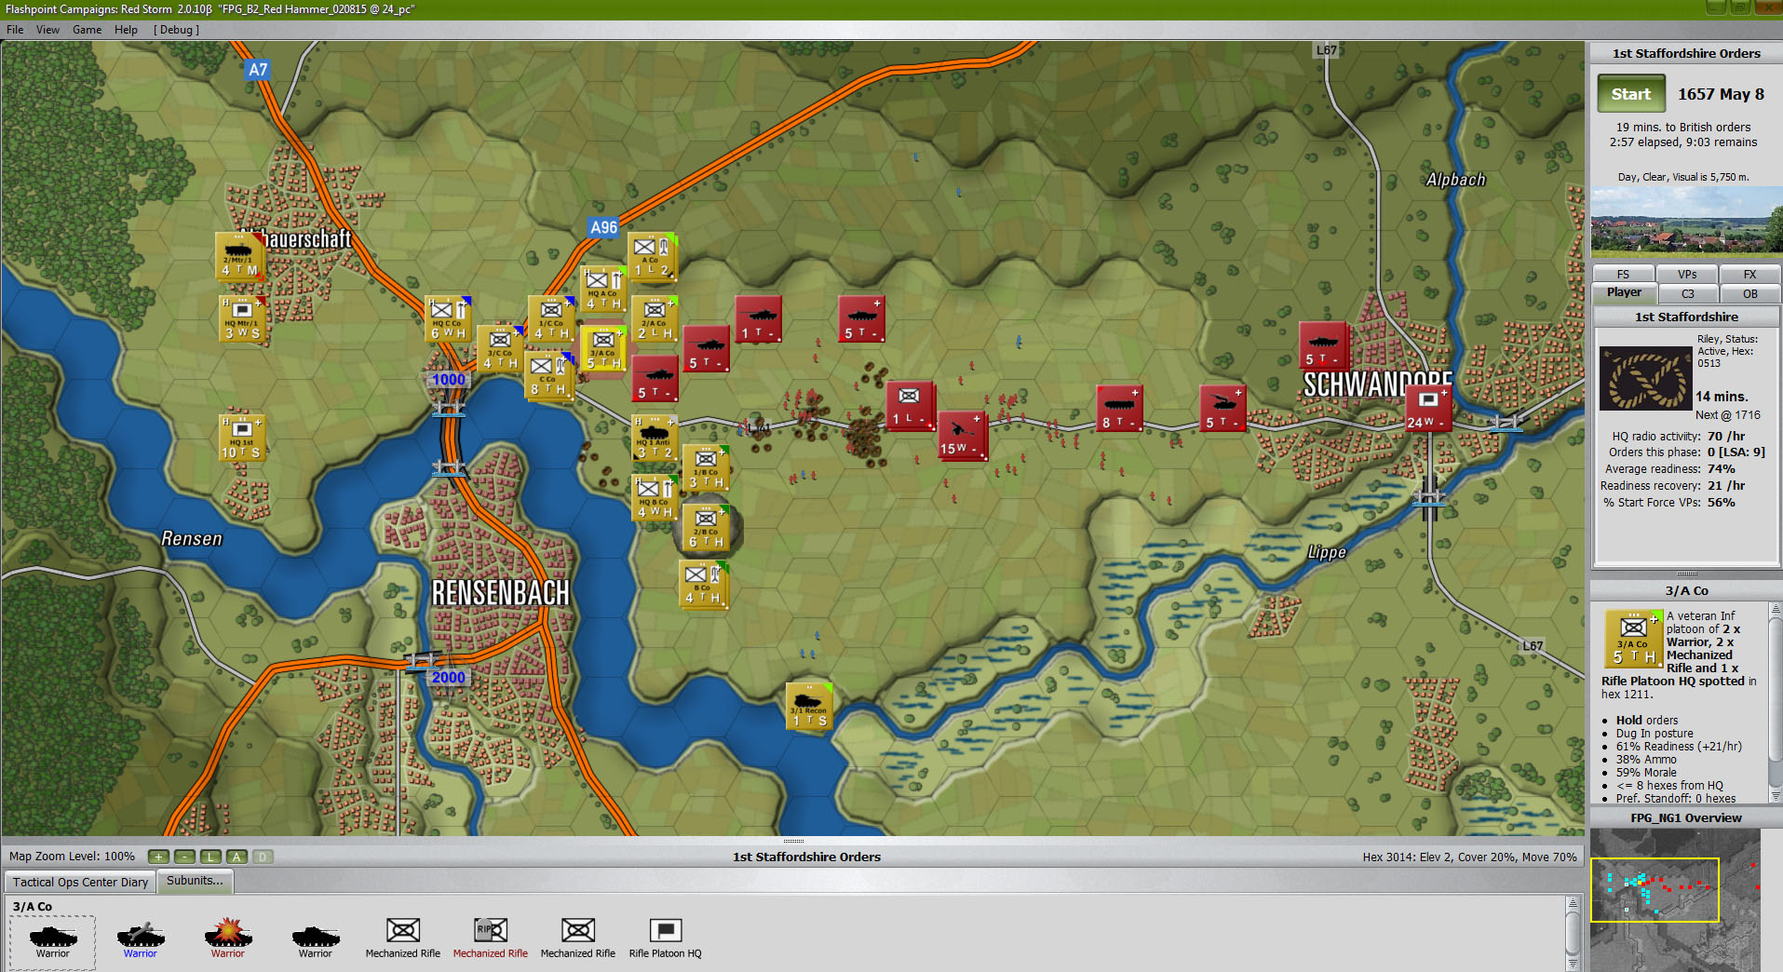Click the 3/1 Recon unit counter on map
The width and height of the screenshot is (1783, 972).
click(x=808, y=707)
